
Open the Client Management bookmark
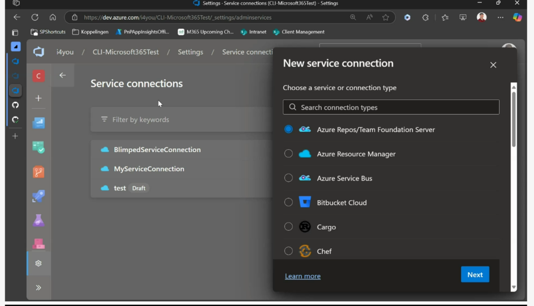299,32
